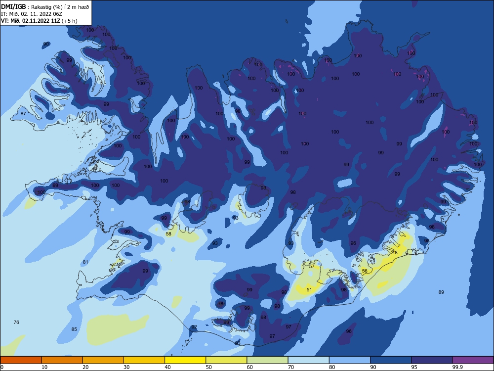
Task: Click the navy 95–99.9 legend swatch
Action: (x=432, y=360)
